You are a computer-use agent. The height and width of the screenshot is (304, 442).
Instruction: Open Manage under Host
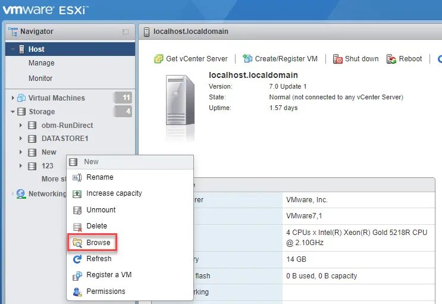(x=41, y=63)
